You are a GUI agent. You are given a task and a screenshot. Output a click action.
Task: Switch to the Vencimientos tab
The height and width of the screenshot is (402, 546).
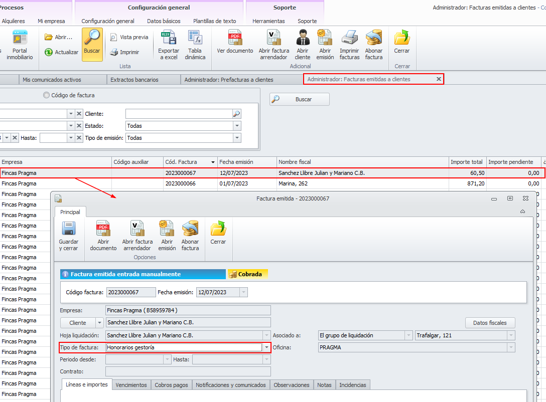[131, 385]
